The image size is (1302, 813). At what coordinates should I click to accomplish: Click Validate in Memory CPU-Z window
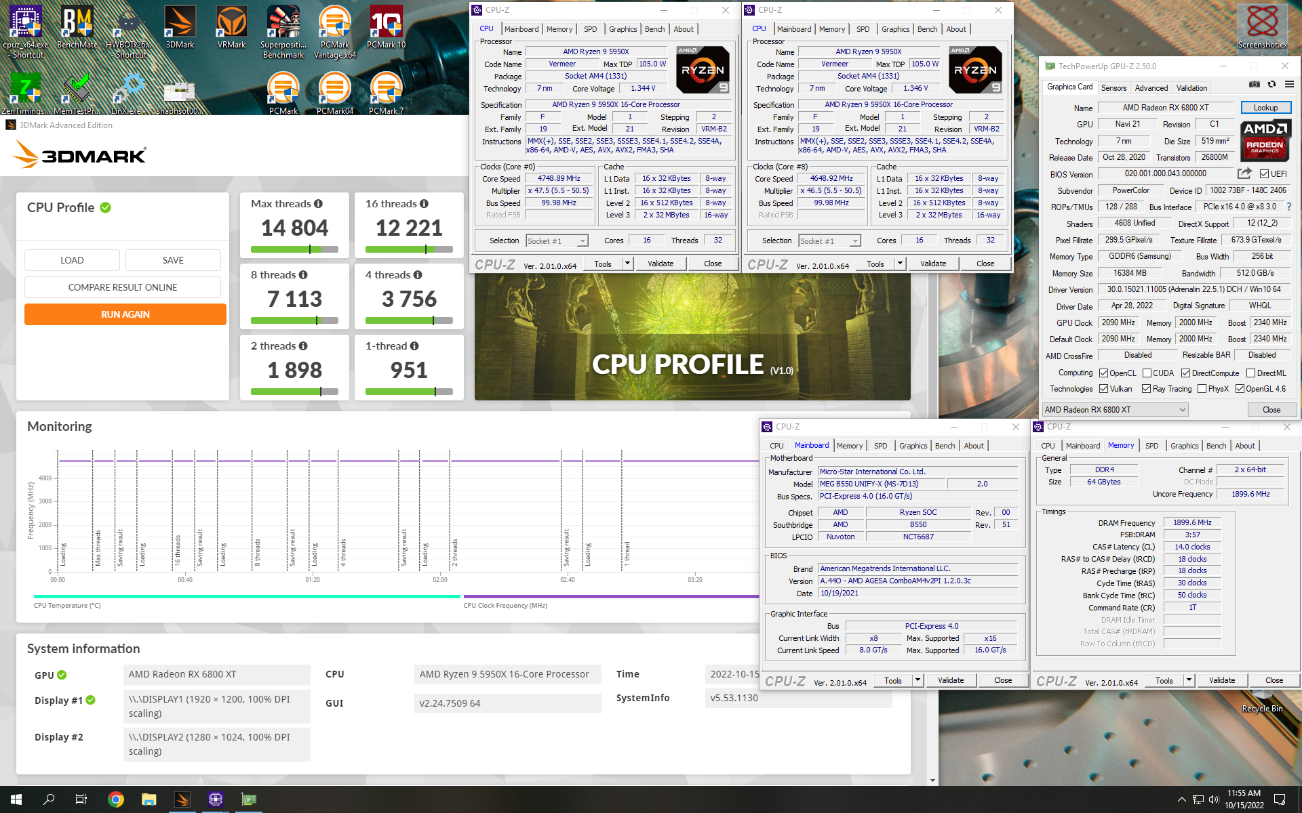[1222, 681]
